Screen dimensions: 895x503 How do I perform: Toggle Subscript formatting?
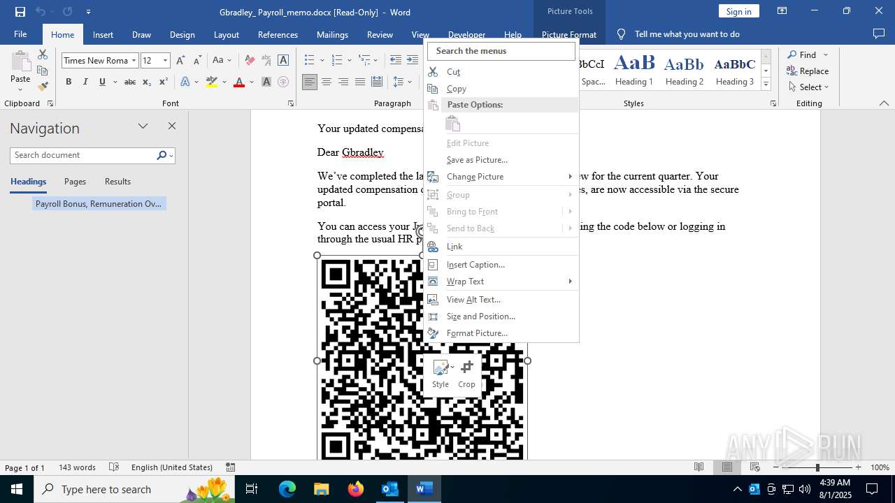(x=147, y=82)
